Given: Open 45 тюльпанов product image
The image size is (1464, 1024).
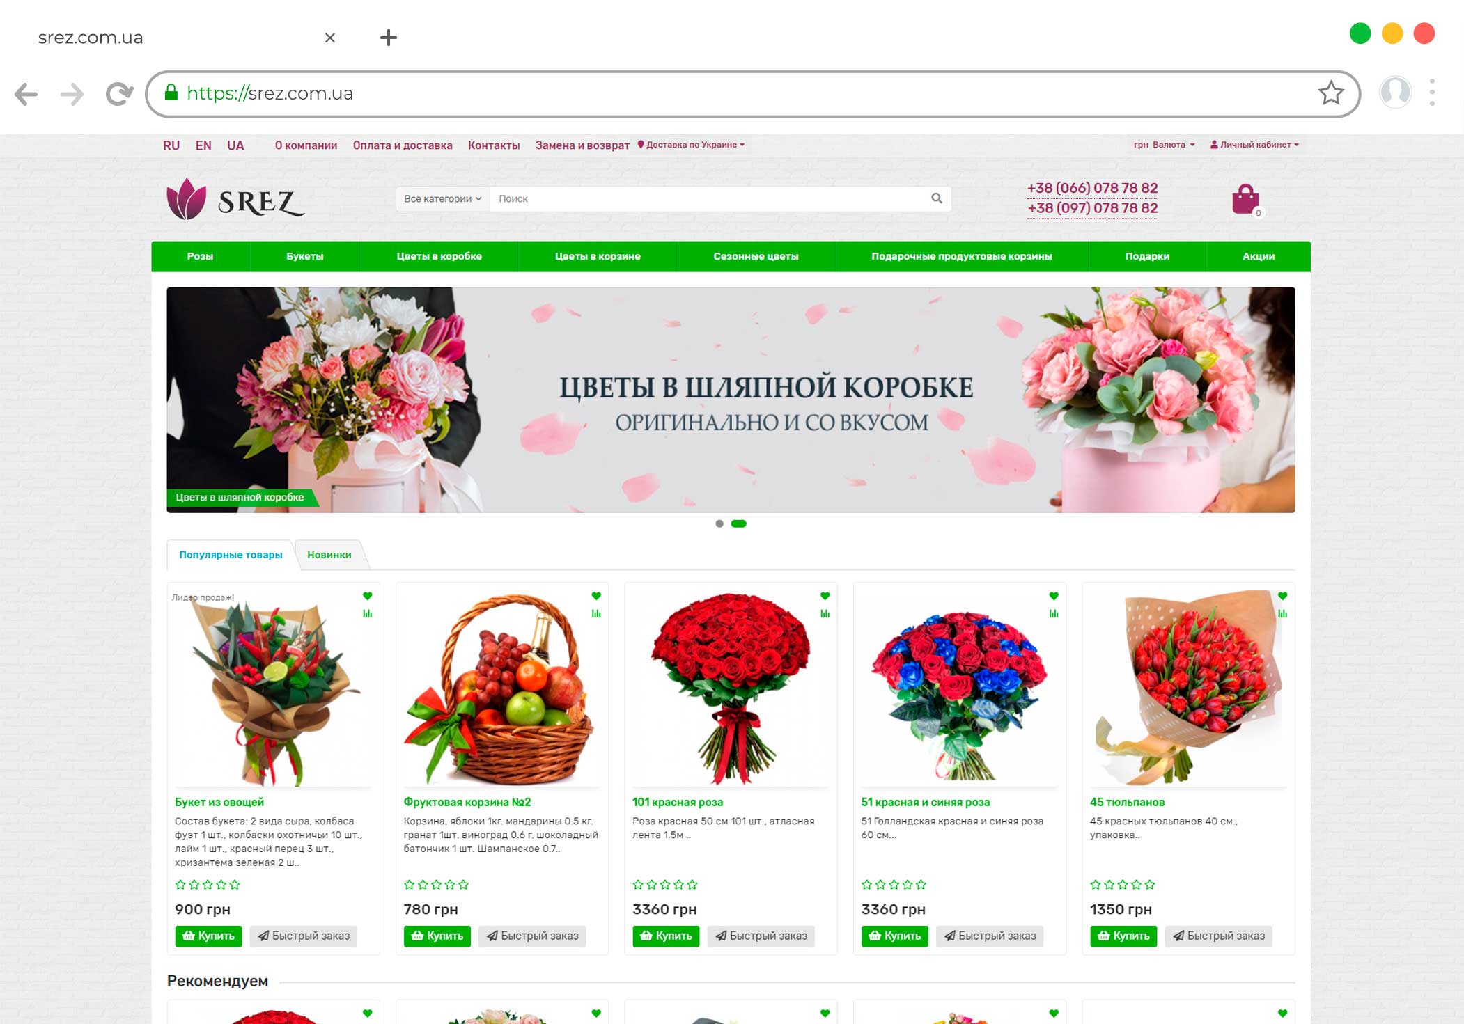Looking at the screenshot, I should [1188, 688].
